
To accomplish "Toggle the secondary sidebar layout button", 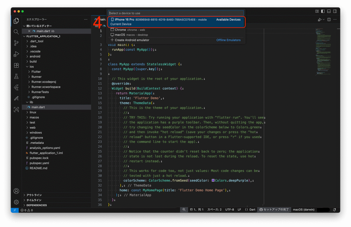I will click(x=335, y=11).
